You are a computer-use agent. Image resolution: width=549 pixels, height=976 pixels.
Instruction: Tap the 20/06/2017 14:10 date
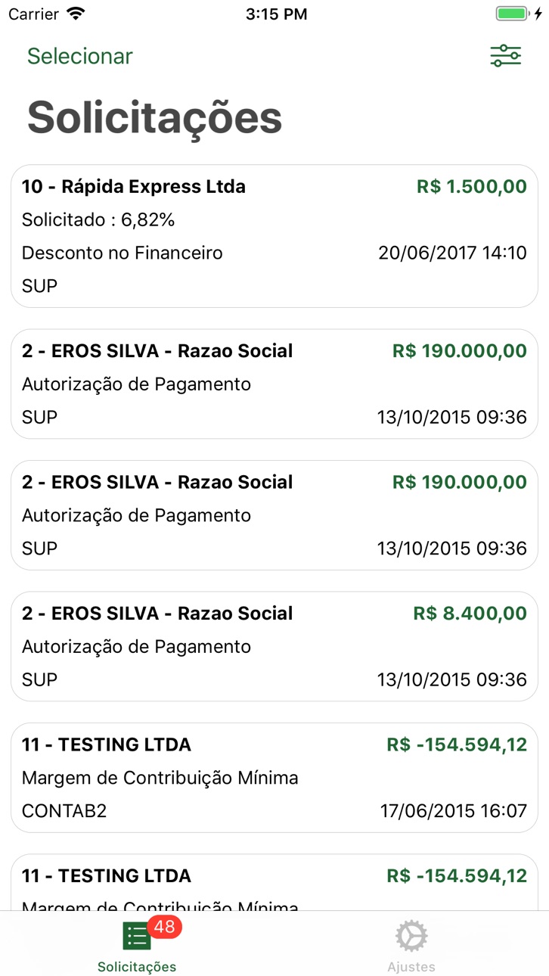[x=452, y=253]
